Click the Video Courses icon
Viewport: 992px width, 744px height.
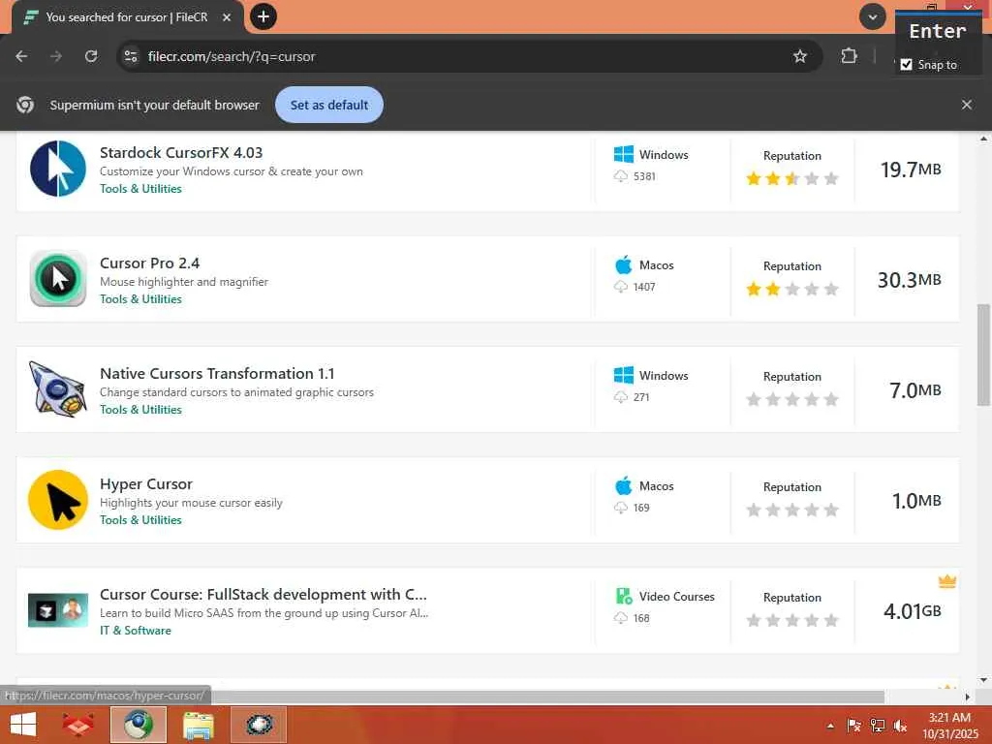623,596
